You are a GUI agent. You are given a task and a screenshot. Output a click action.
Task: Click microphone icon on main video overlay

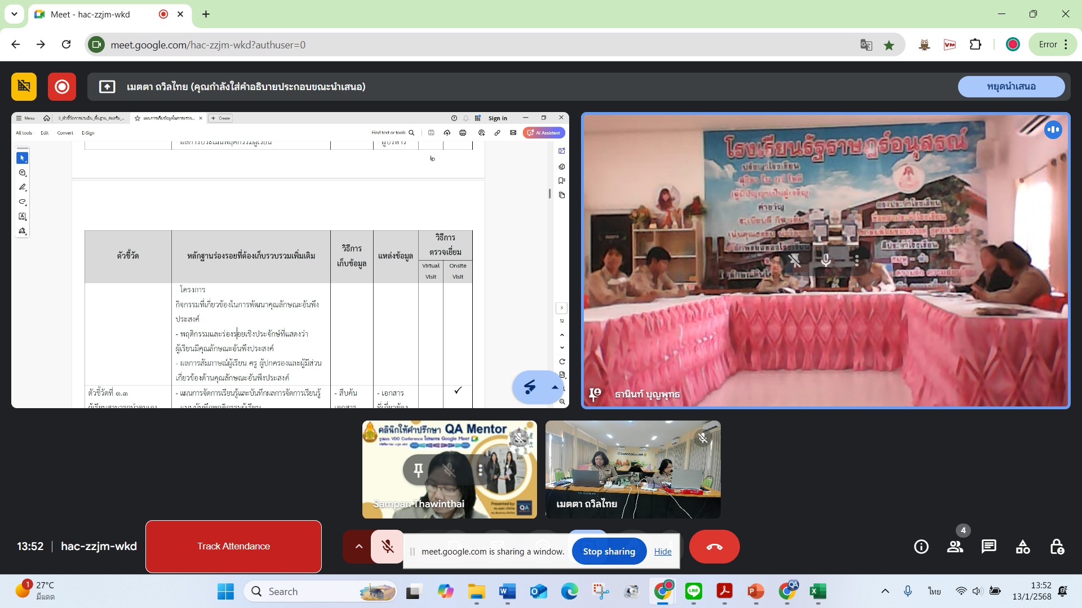pos(826,260)
